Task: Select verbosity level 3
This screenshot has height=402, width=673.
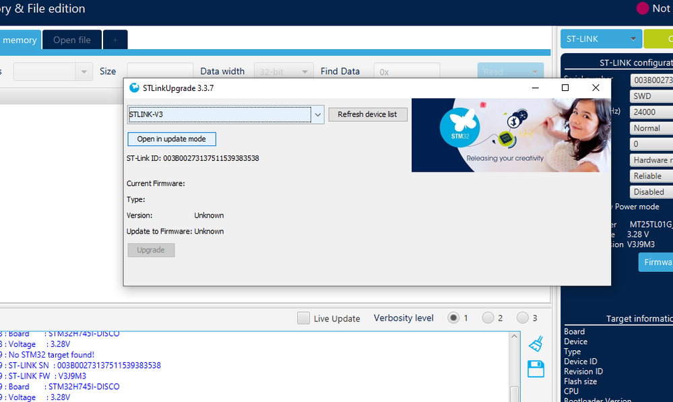Action: tap(522, 318)
